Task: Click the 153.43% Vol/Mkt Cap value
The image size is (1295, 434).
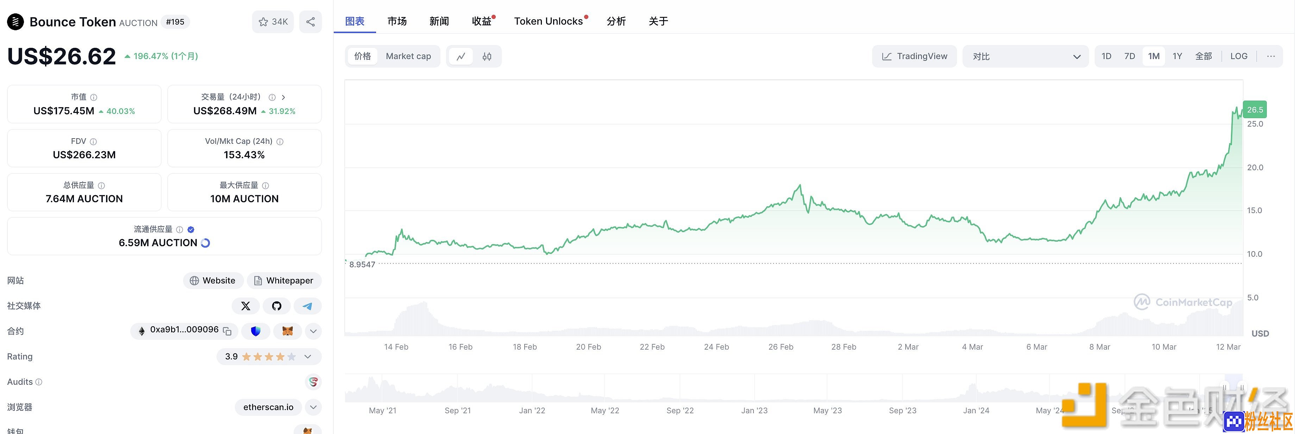Action: coord(244,155)
